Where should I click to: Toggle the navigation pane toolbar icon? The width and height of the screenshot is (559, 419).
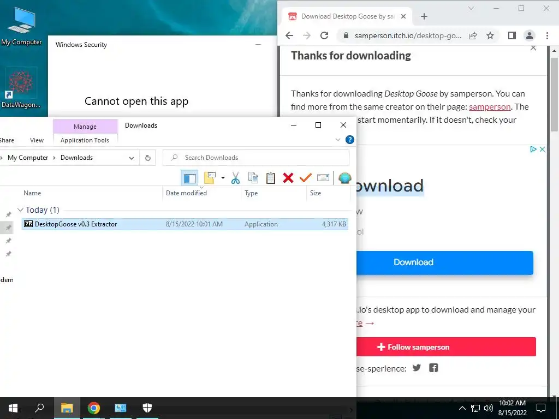coord(189,177)
